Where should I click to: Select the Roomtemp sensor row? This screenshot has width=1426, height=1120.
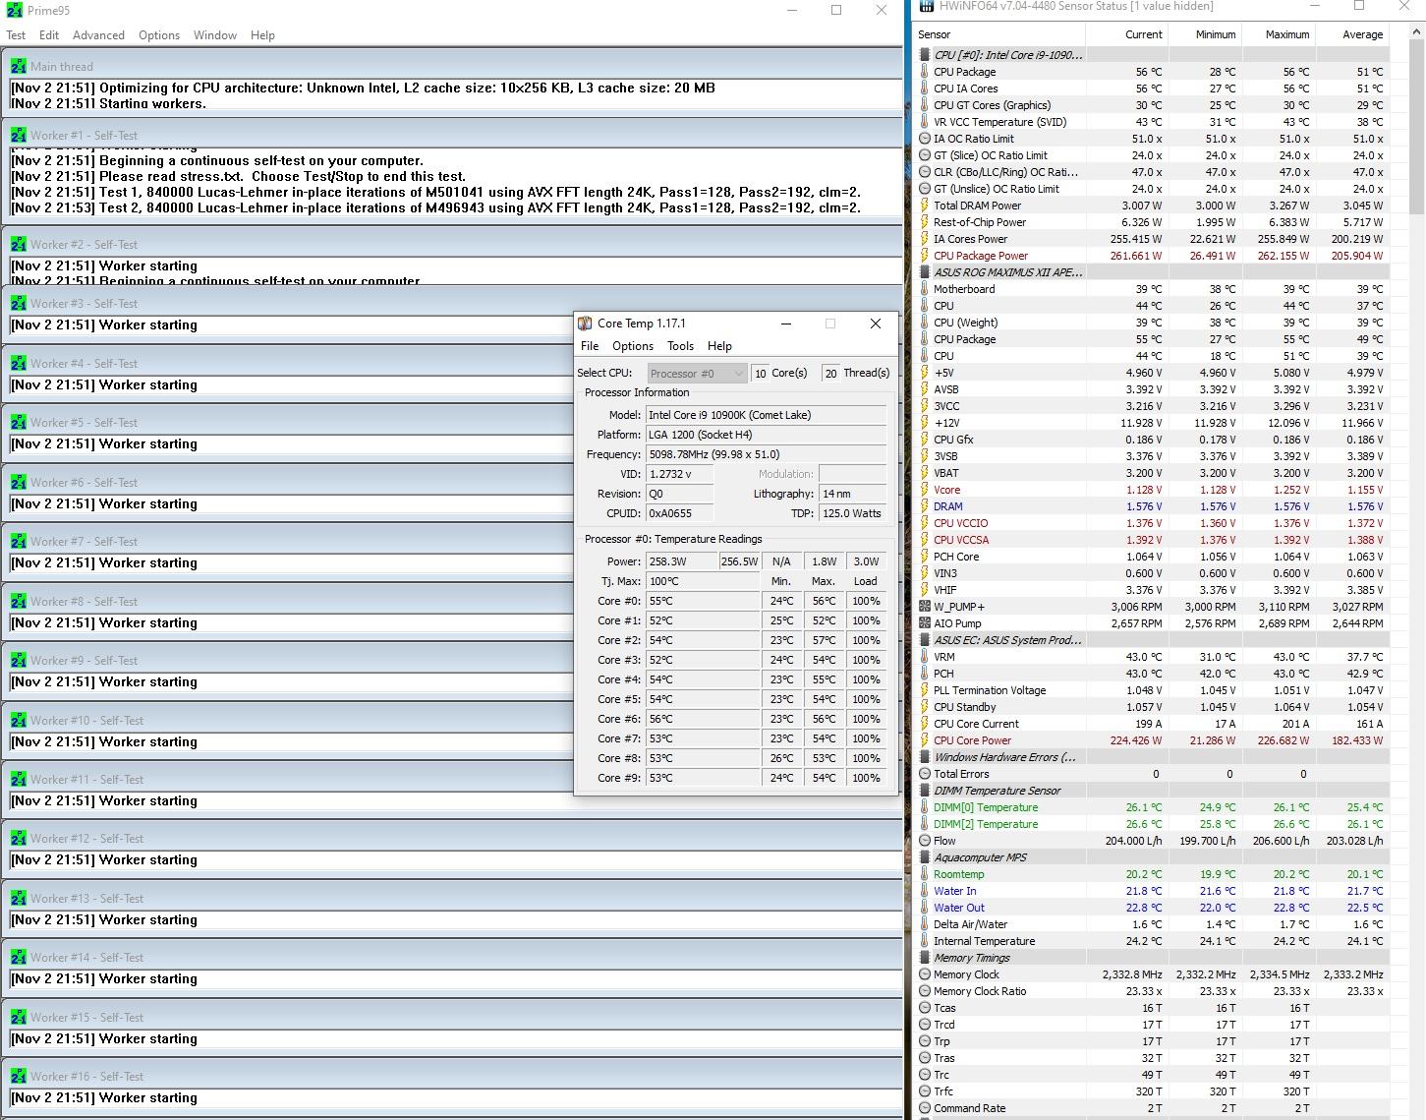[1152, 874]
